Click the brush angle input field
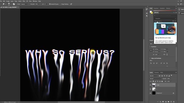This screenshot has height=103, width=184. click(45, 4)
